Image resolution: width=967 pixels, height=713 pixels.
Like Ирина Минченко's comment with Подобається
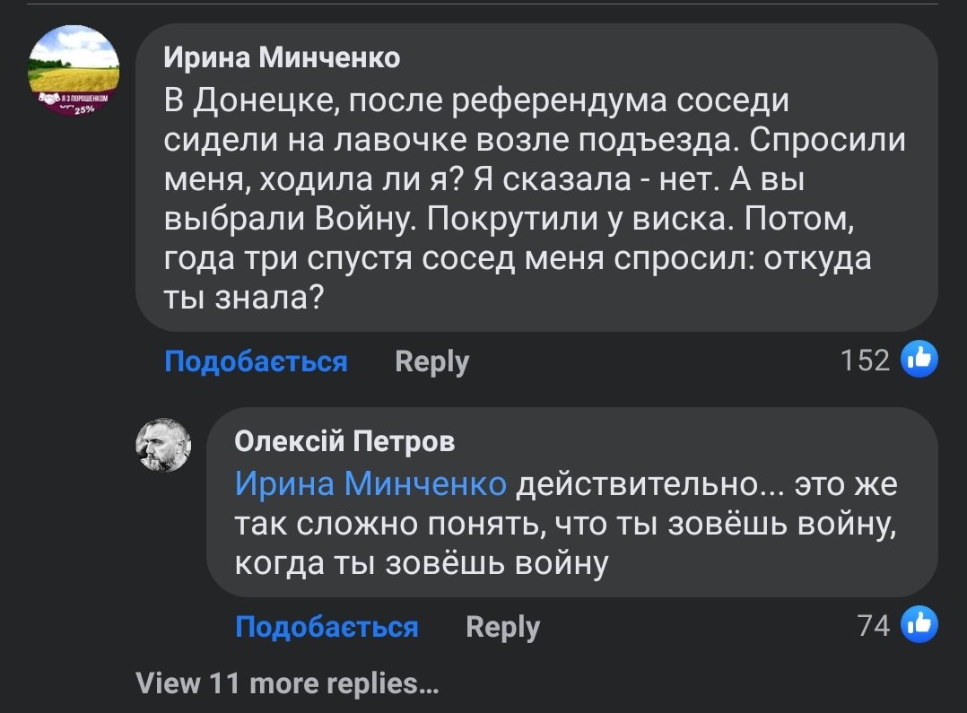(256, 361)
